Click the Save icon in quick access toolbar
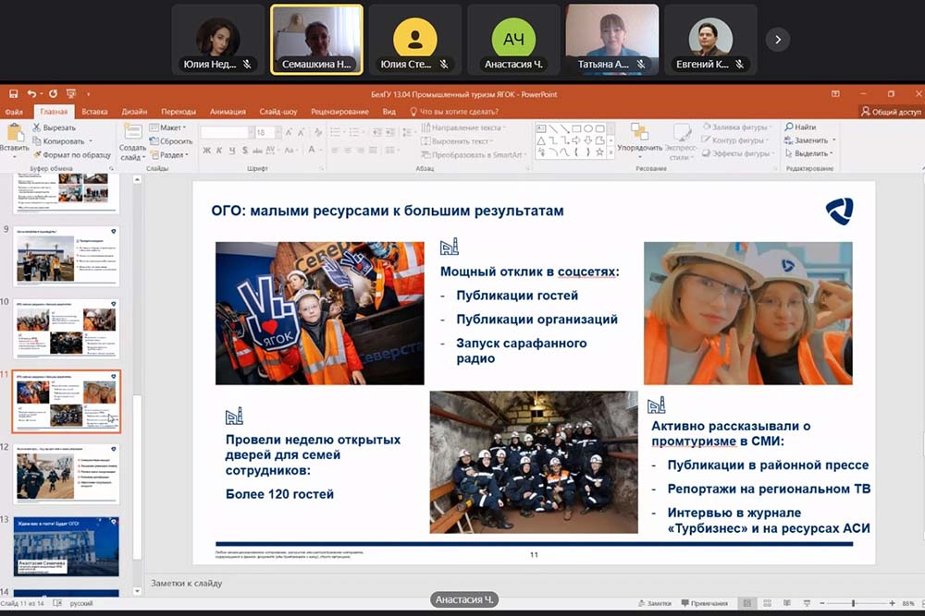 [x=13, y=94]
